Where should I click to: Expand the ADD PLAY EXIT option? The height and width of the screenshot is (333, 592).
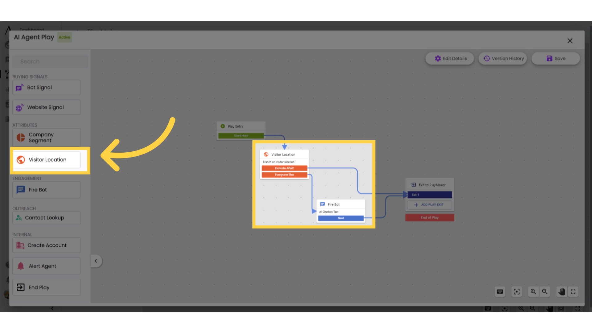[x=430, y=204]
